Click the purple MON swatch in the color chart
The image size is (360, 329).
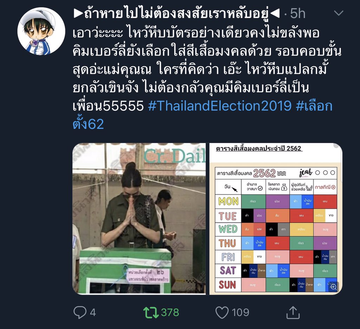(277, 201)
